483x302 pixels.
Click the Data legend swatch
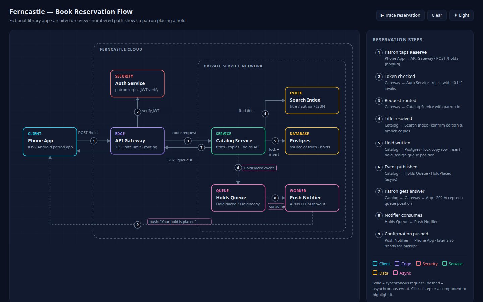(x=375, y=273)
